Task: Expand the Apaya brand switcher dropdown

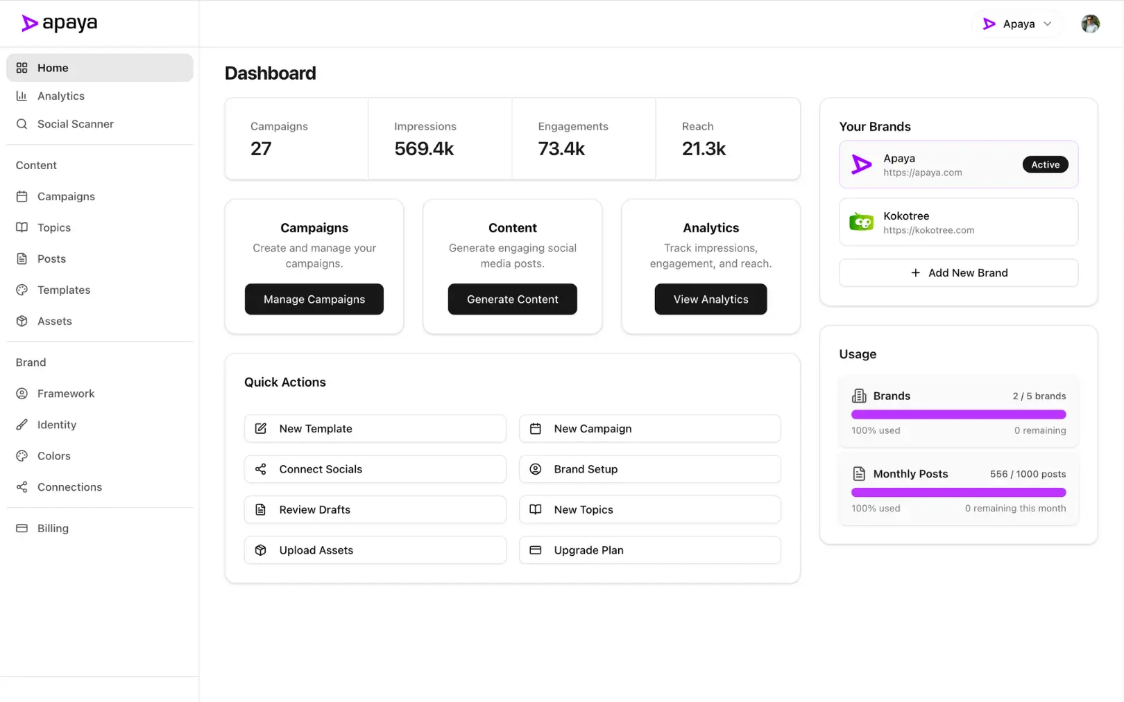Action: pos(1017,24)
